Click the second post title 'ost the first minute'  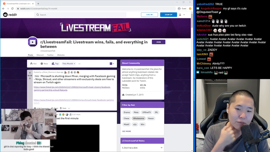point(67,118)
